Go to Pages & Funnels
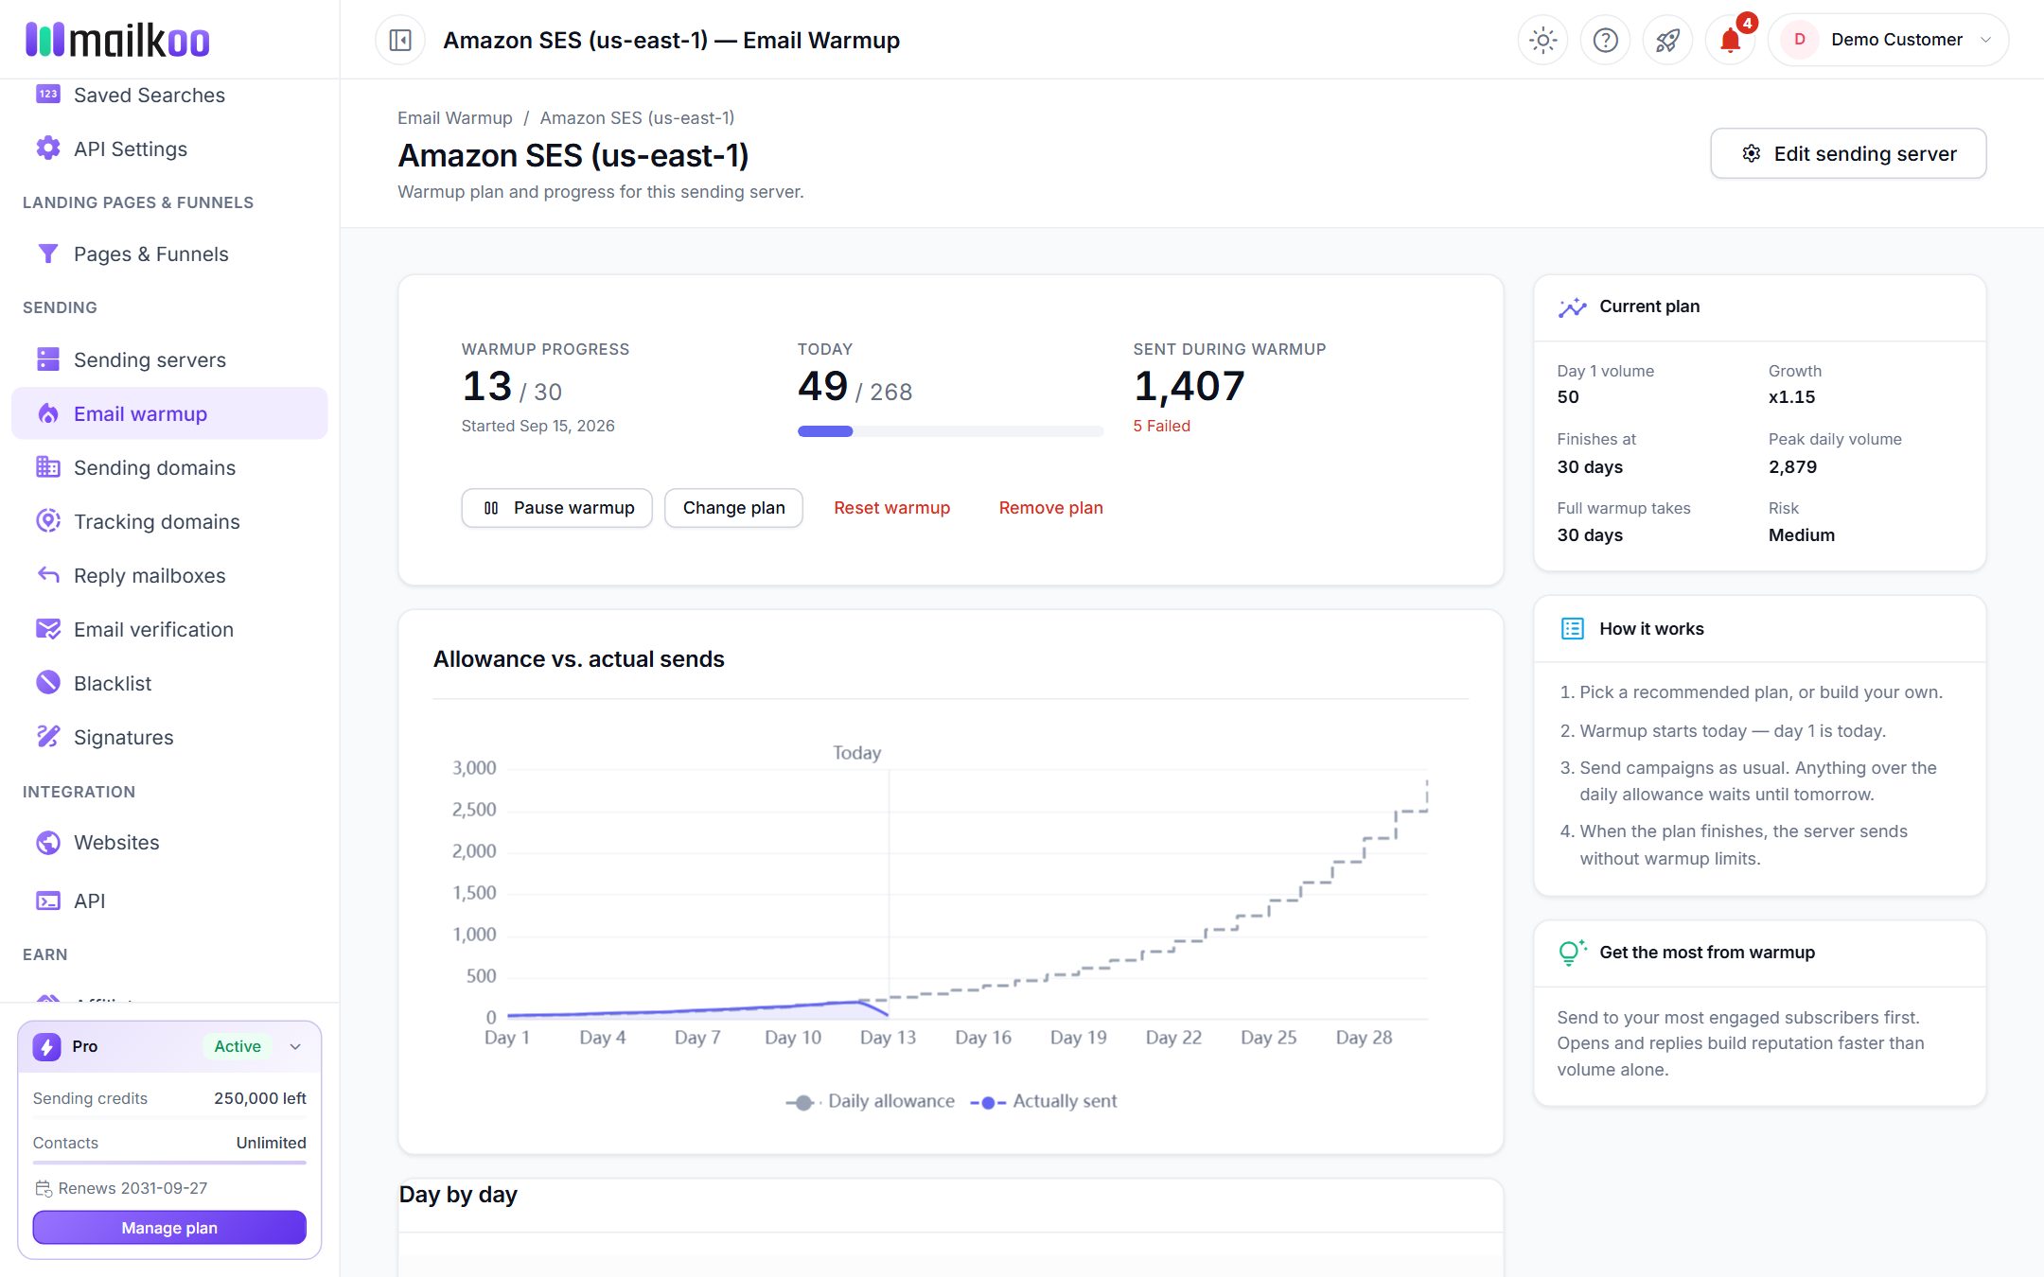 coord(169,254)
